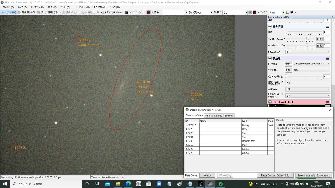Start capture with 撮影開始 (S)

[26, 12]
